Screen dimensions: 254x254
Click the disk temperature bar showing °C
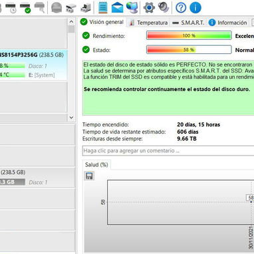click(13, 75)
